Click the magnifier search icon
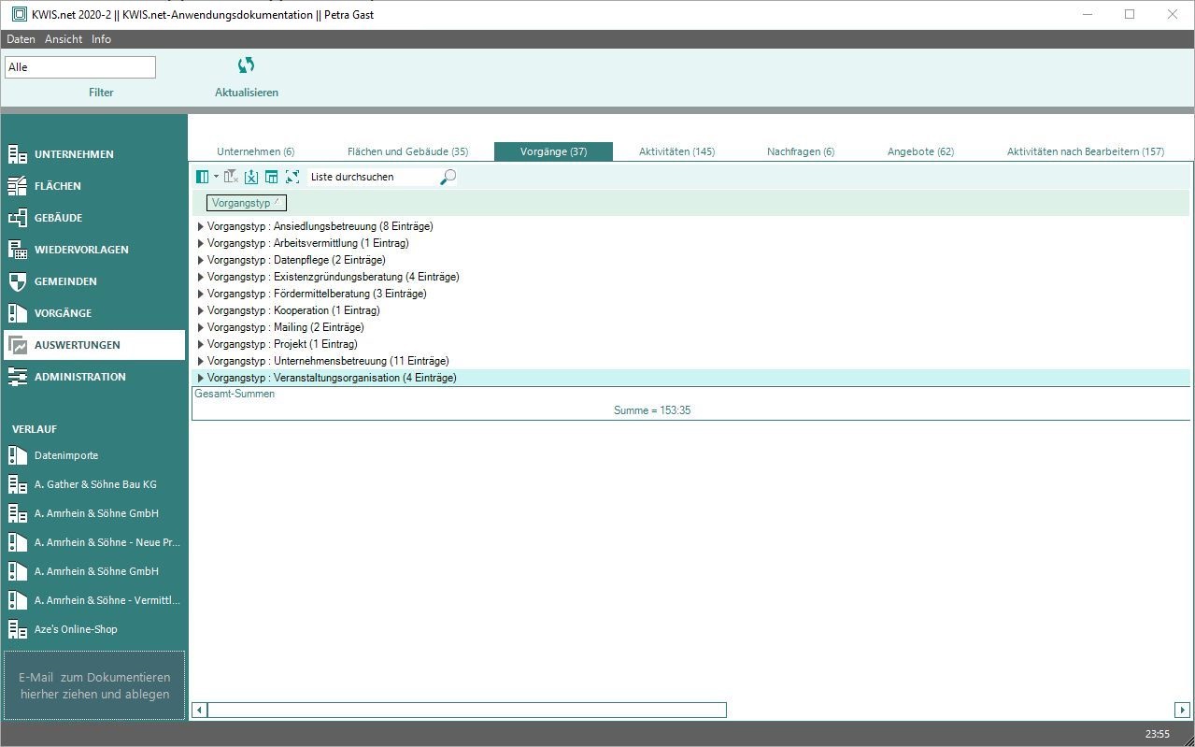The width and height of the screenshot is (1195, 747). (448, 177)
